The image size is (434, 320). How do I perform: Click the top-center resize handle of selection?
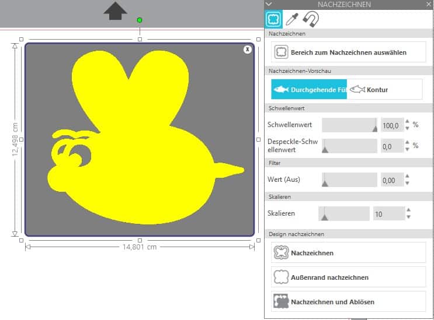[140, 40]
